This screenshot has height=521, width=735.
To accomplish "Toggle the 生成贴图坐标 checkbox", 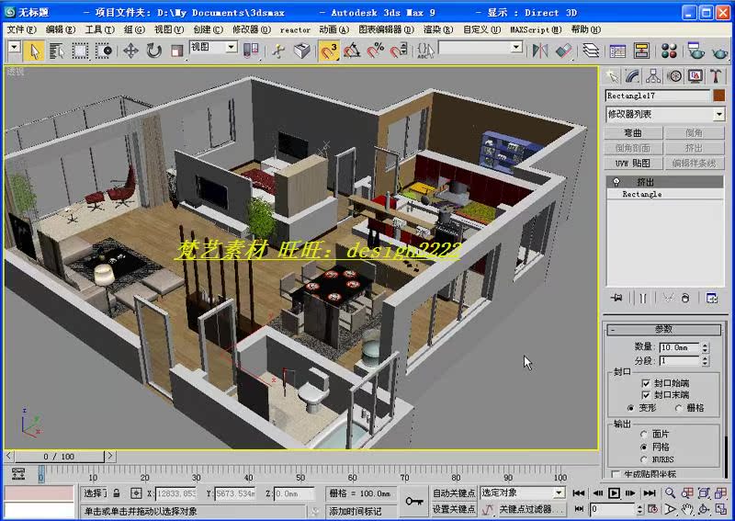I will point(616,474).
